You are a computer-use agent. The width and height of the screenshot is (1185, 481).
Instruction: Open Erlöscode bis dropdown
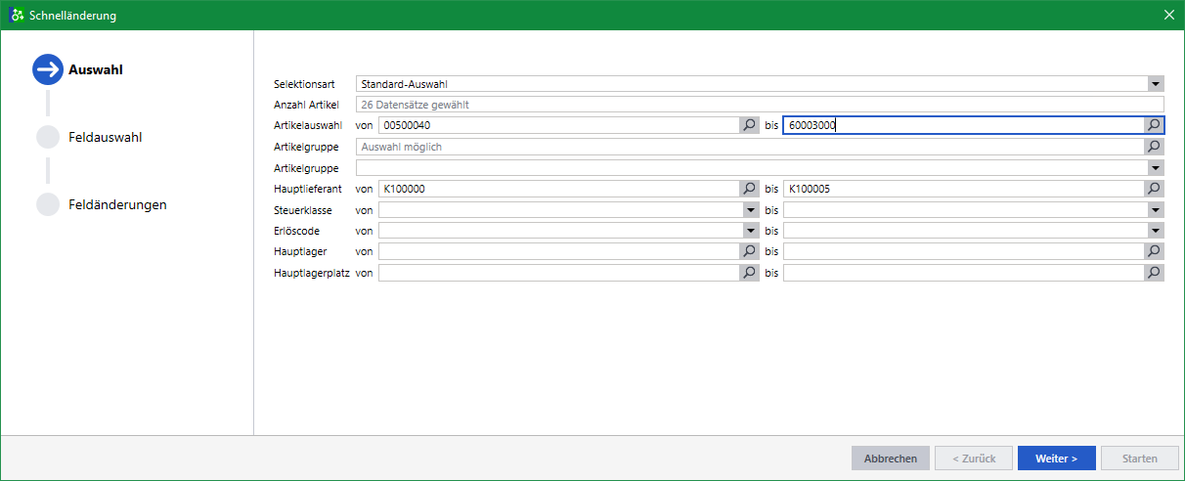pyautogui.click(x=1156, y=232)
